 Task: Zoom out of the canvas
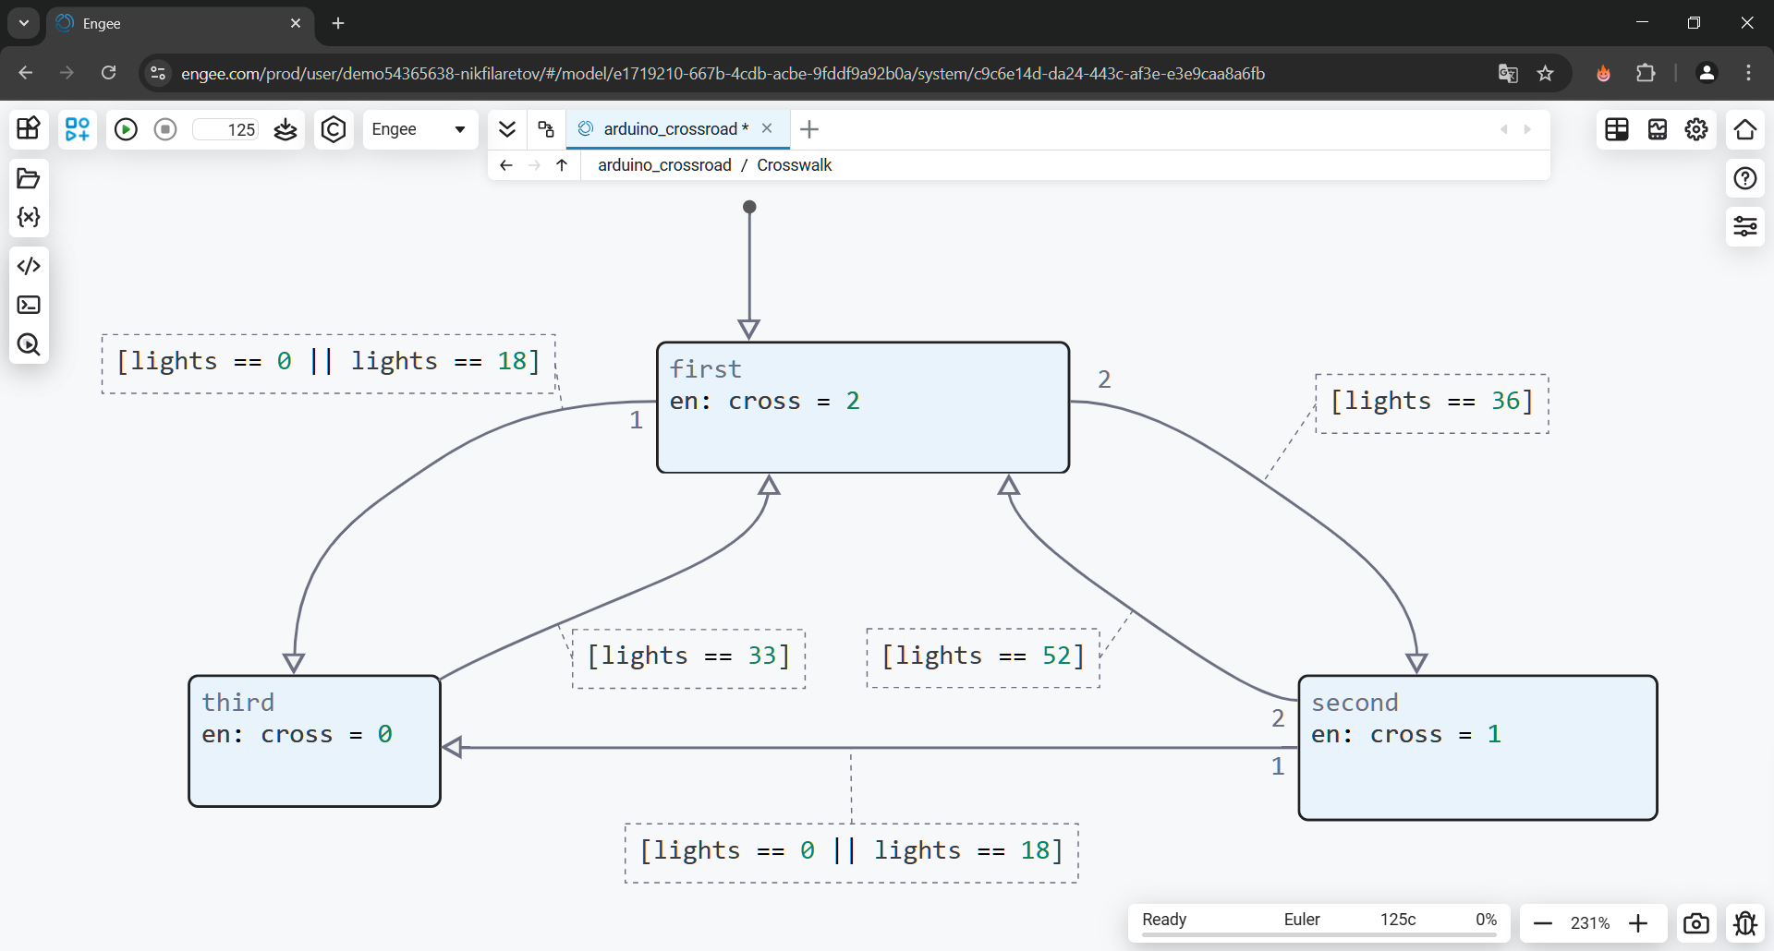pyautogui.click(x=1543, y=923)
